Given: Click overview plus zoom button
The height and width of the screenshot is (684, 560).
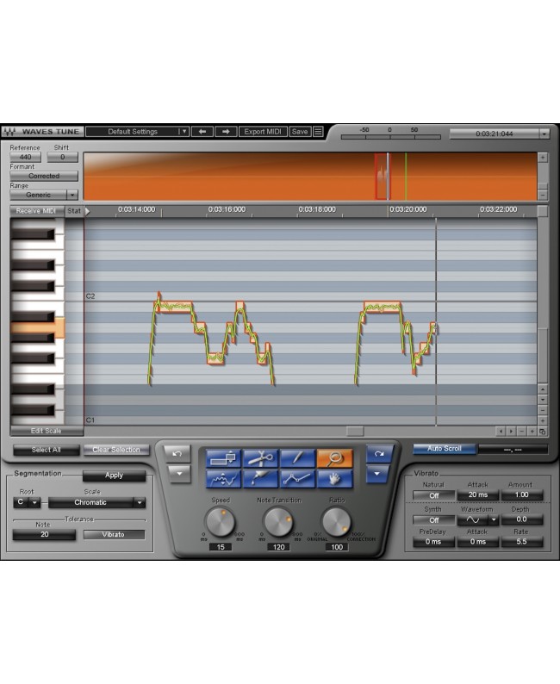Looking at the screenshot, I should (543, 157).
